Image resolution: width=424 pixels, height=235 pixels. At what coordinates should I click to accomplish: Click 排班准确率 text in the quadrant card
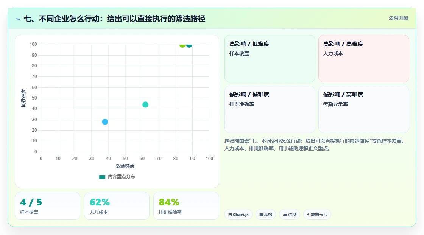click(x=242, y=104)
